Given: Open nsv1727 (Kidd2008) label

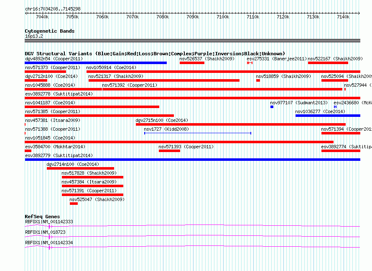Looking at the screenshot, I should pos(166,129).
